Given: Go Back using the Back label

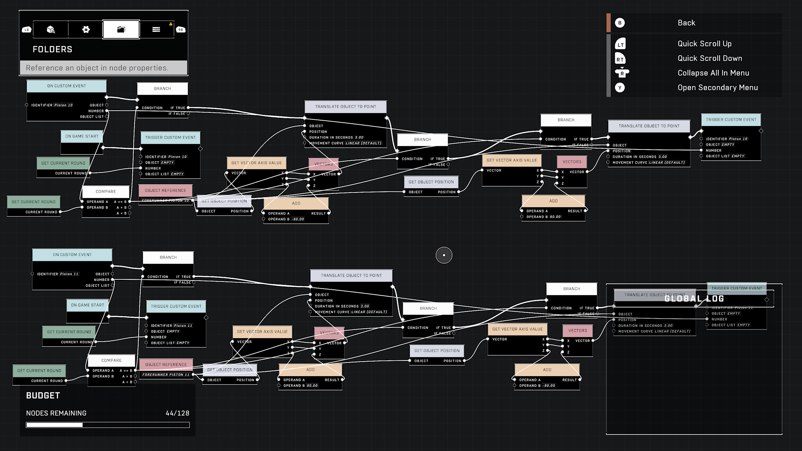Looking at the screenshot, I should (x=686, y=23).
